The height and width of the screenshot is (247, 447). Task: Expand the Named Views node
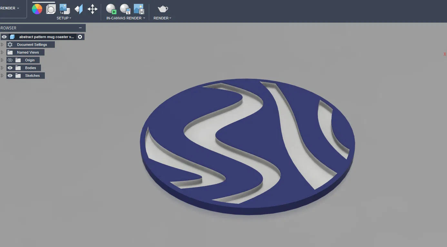(x=2, y=52)
